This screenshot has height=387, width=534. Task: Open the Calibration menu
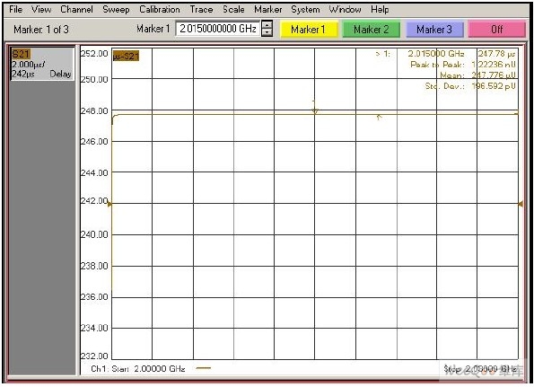click(160, 9)
